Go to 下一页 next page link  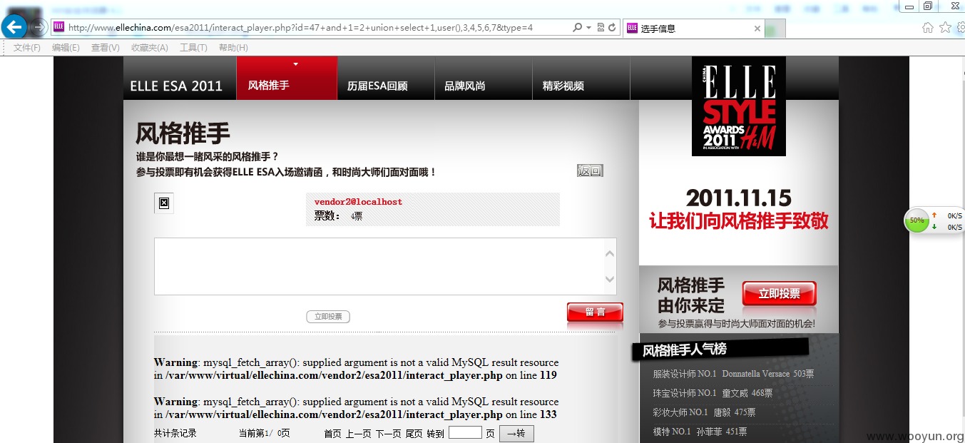point(389,434)
